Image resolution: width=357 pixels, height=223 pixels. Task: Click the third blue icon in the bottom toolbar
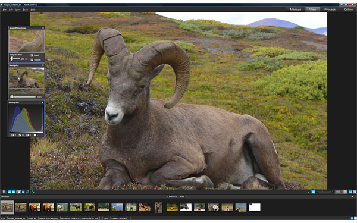[14, 192]
